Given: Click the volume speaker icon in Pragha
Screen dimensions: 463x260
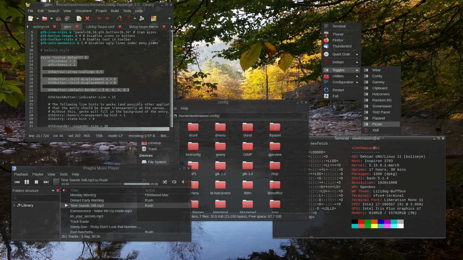Looking at the screenshot, I should tap(184, 182).
